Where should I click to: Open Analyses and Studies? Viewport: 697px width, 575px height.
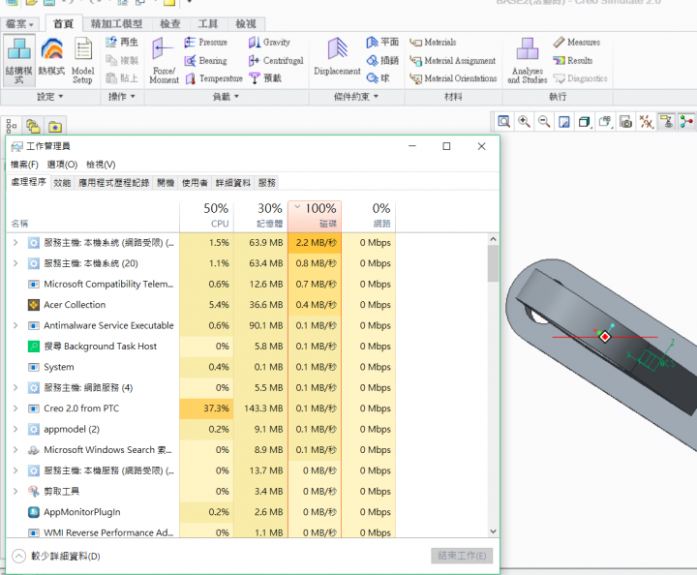click(528, 60)
